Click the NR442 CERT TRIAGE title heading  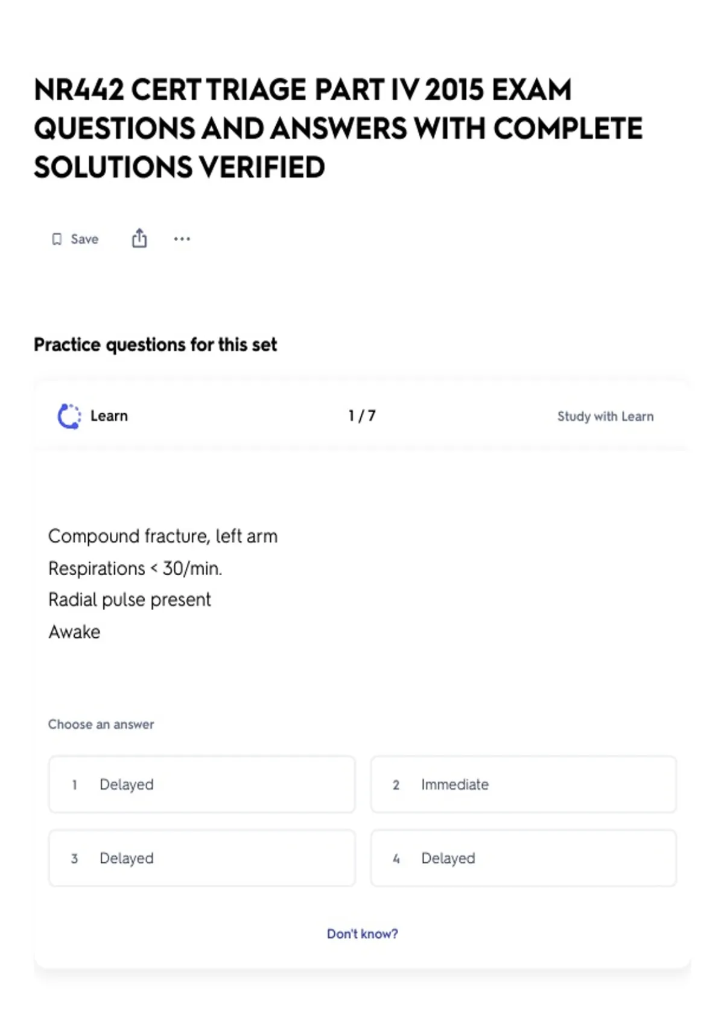click(338, 128)
